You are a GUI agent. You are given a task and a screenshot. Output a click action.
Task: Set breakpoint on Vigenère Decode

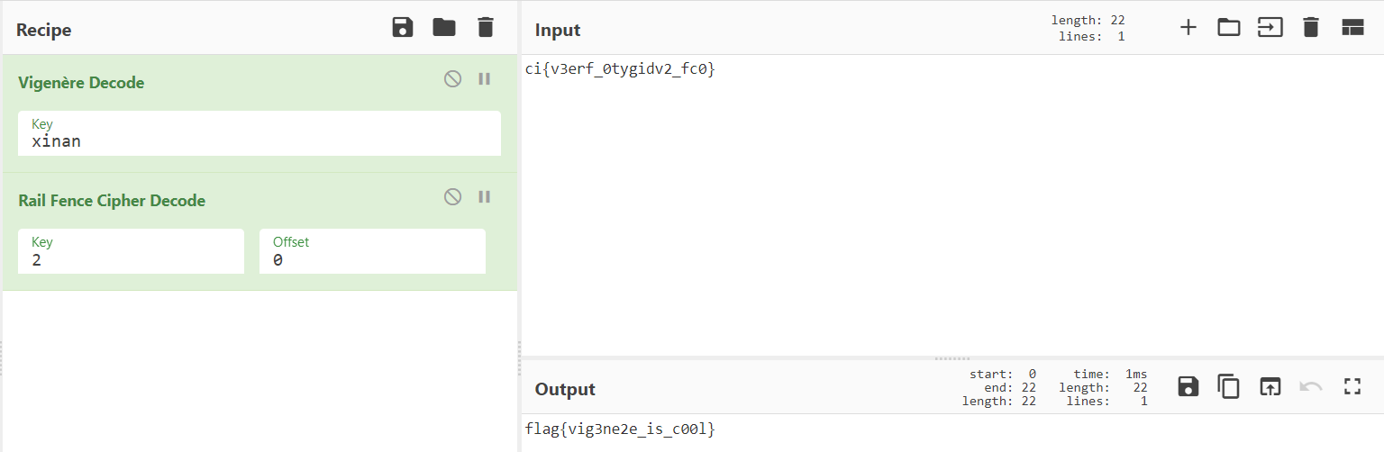(x=485, y=79)
